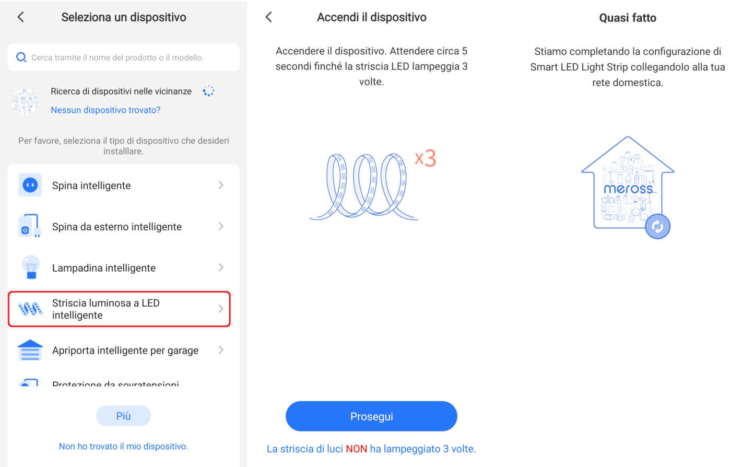The height and width of the screenshot is (467, 731).
Task: Click "Non ho trovato il mio dispositivo" link
Action: click(x=123, y=446)
